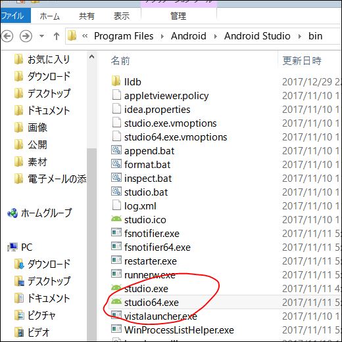342x342 pixels.
Task: Open ピクチャ under PC
Action: click(x=41, y=316)
